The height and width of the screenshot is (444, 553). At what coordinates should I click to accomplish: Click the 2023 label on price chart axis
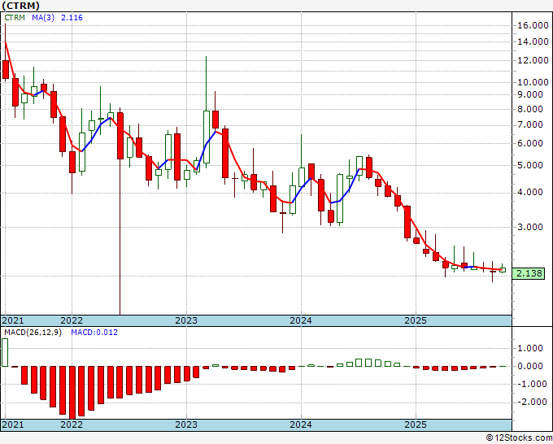coord(186,320)
